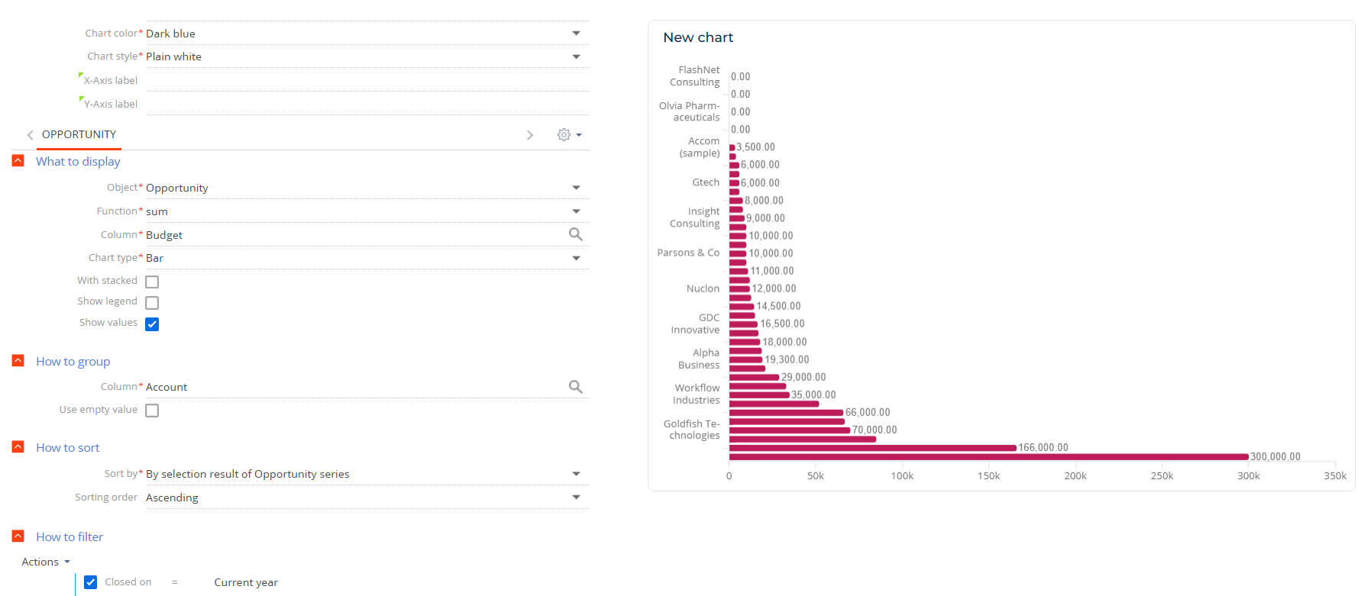Collapse the What to display section

18,161
